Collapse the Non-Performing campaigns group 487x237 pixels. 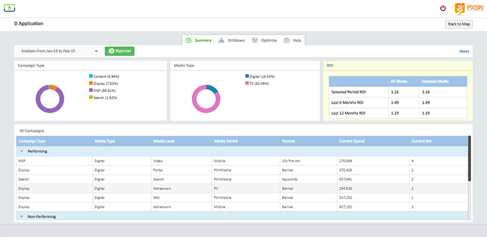pos(22,217)
